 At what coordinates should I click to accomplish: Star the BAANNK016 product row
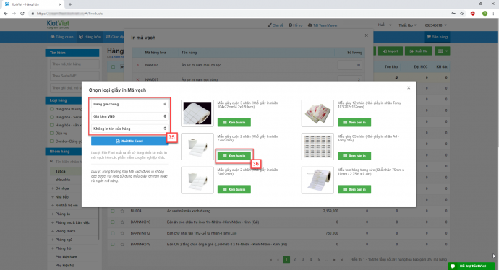pos(122,222)
